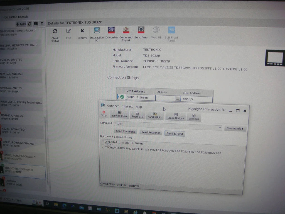Click the Interactive IO window icon
285x214 pixels.
coord(103,105)
